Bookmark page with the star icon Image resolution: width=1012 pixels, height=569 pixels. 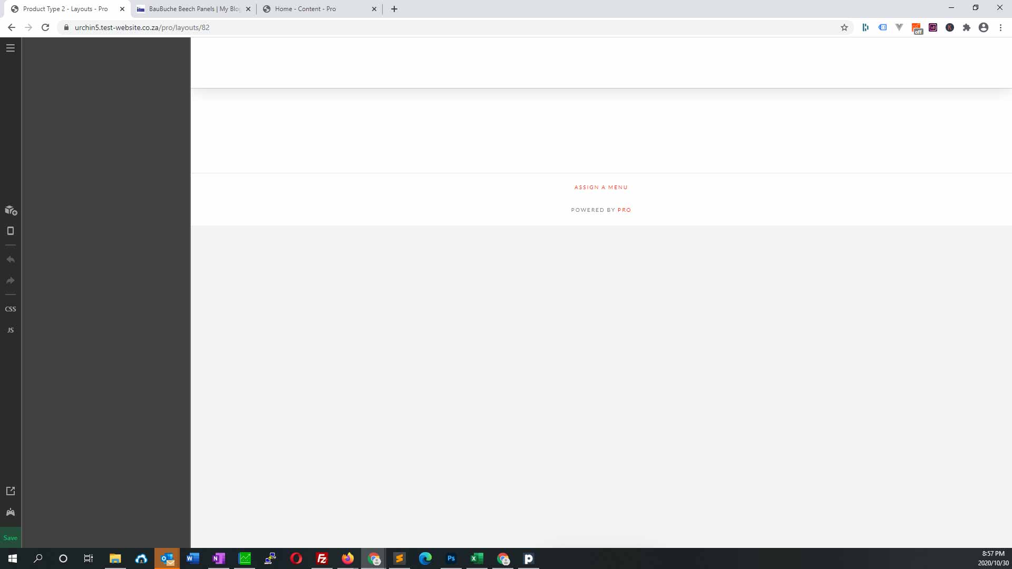coord(844,27)
